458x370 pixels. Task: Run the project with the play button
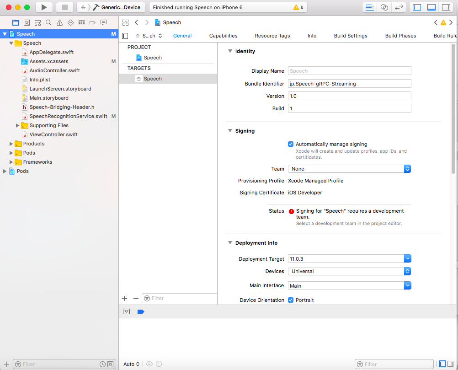coord(44,7)
